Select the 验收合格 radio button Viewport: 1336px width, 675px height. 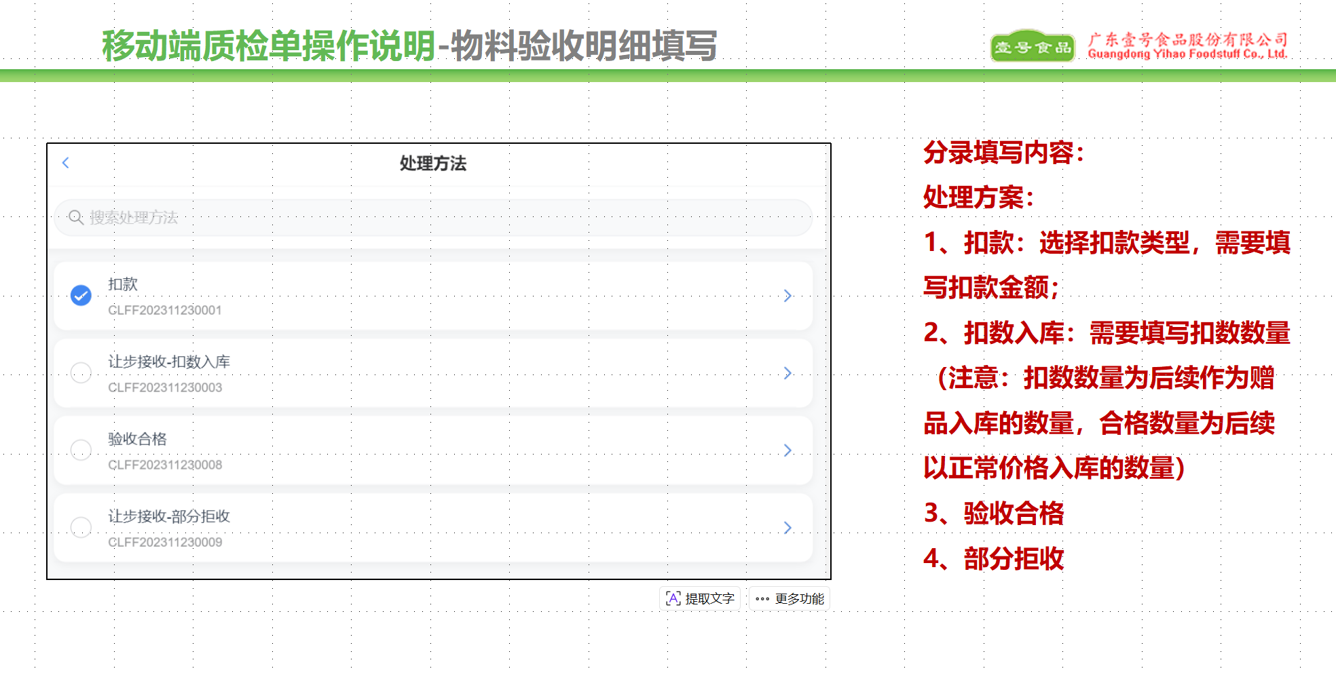point(81,450)
